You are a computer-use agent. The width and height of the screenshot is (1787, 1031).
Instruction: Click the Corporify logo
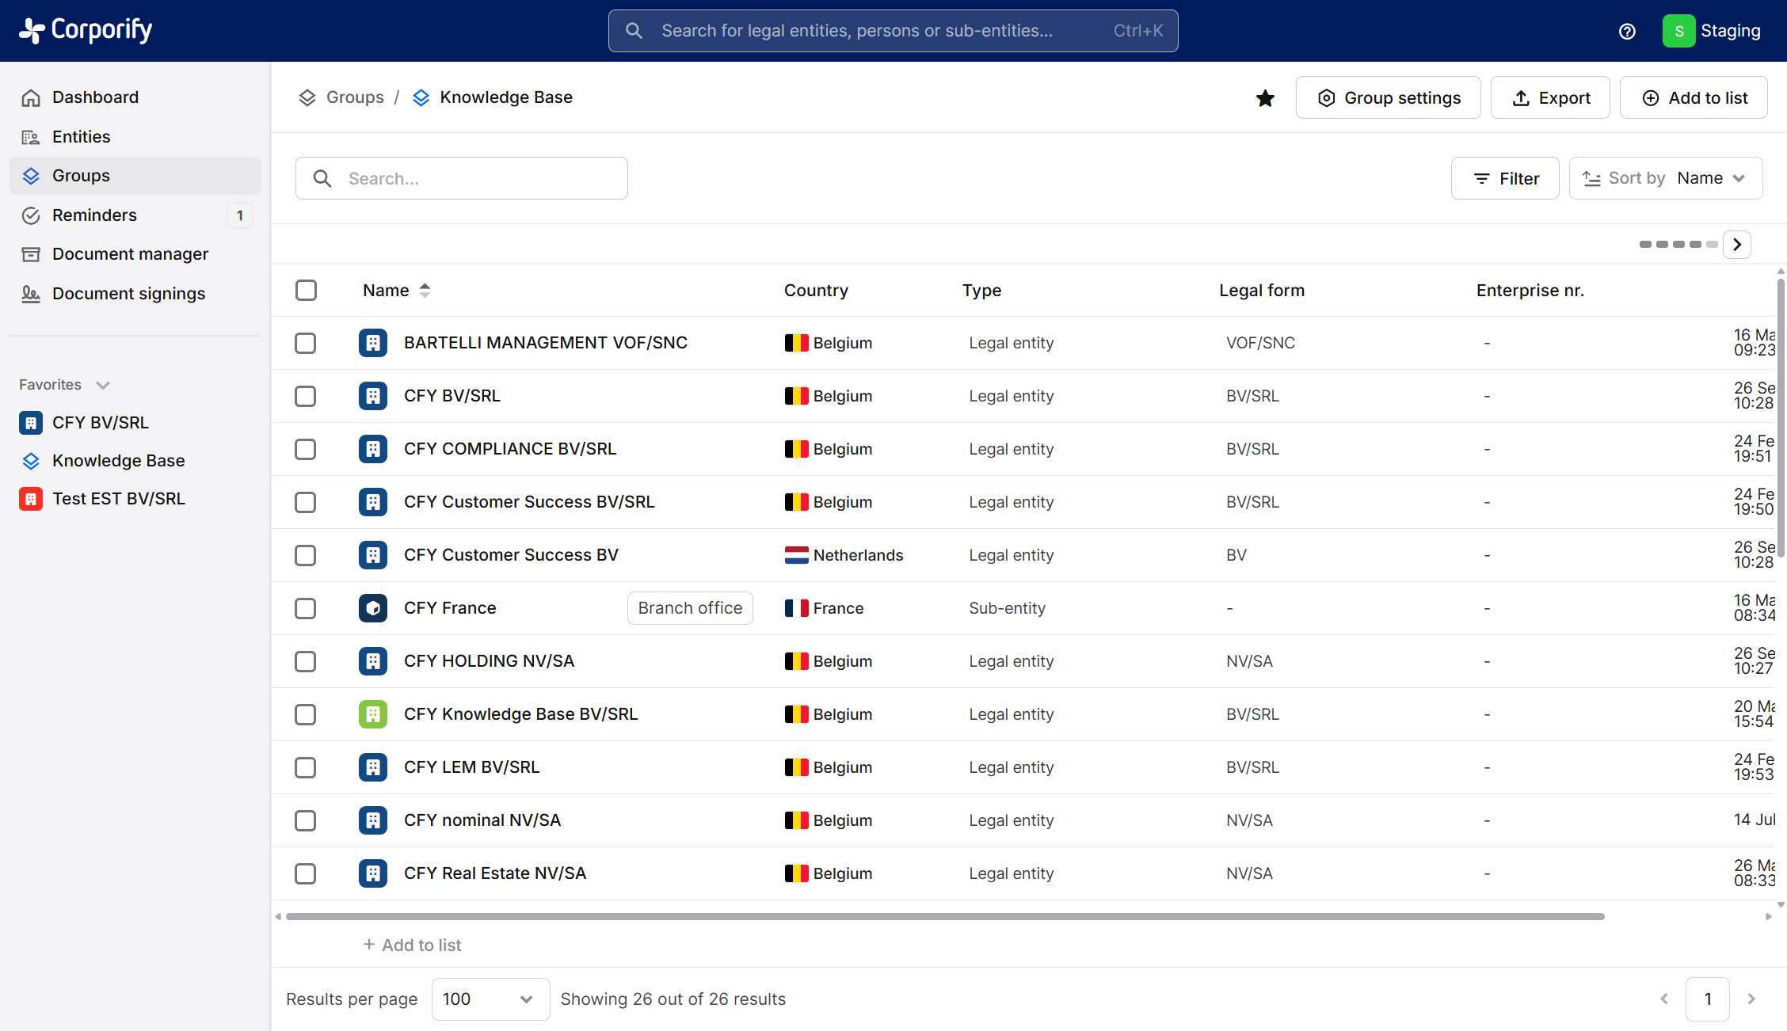point(86,30)
